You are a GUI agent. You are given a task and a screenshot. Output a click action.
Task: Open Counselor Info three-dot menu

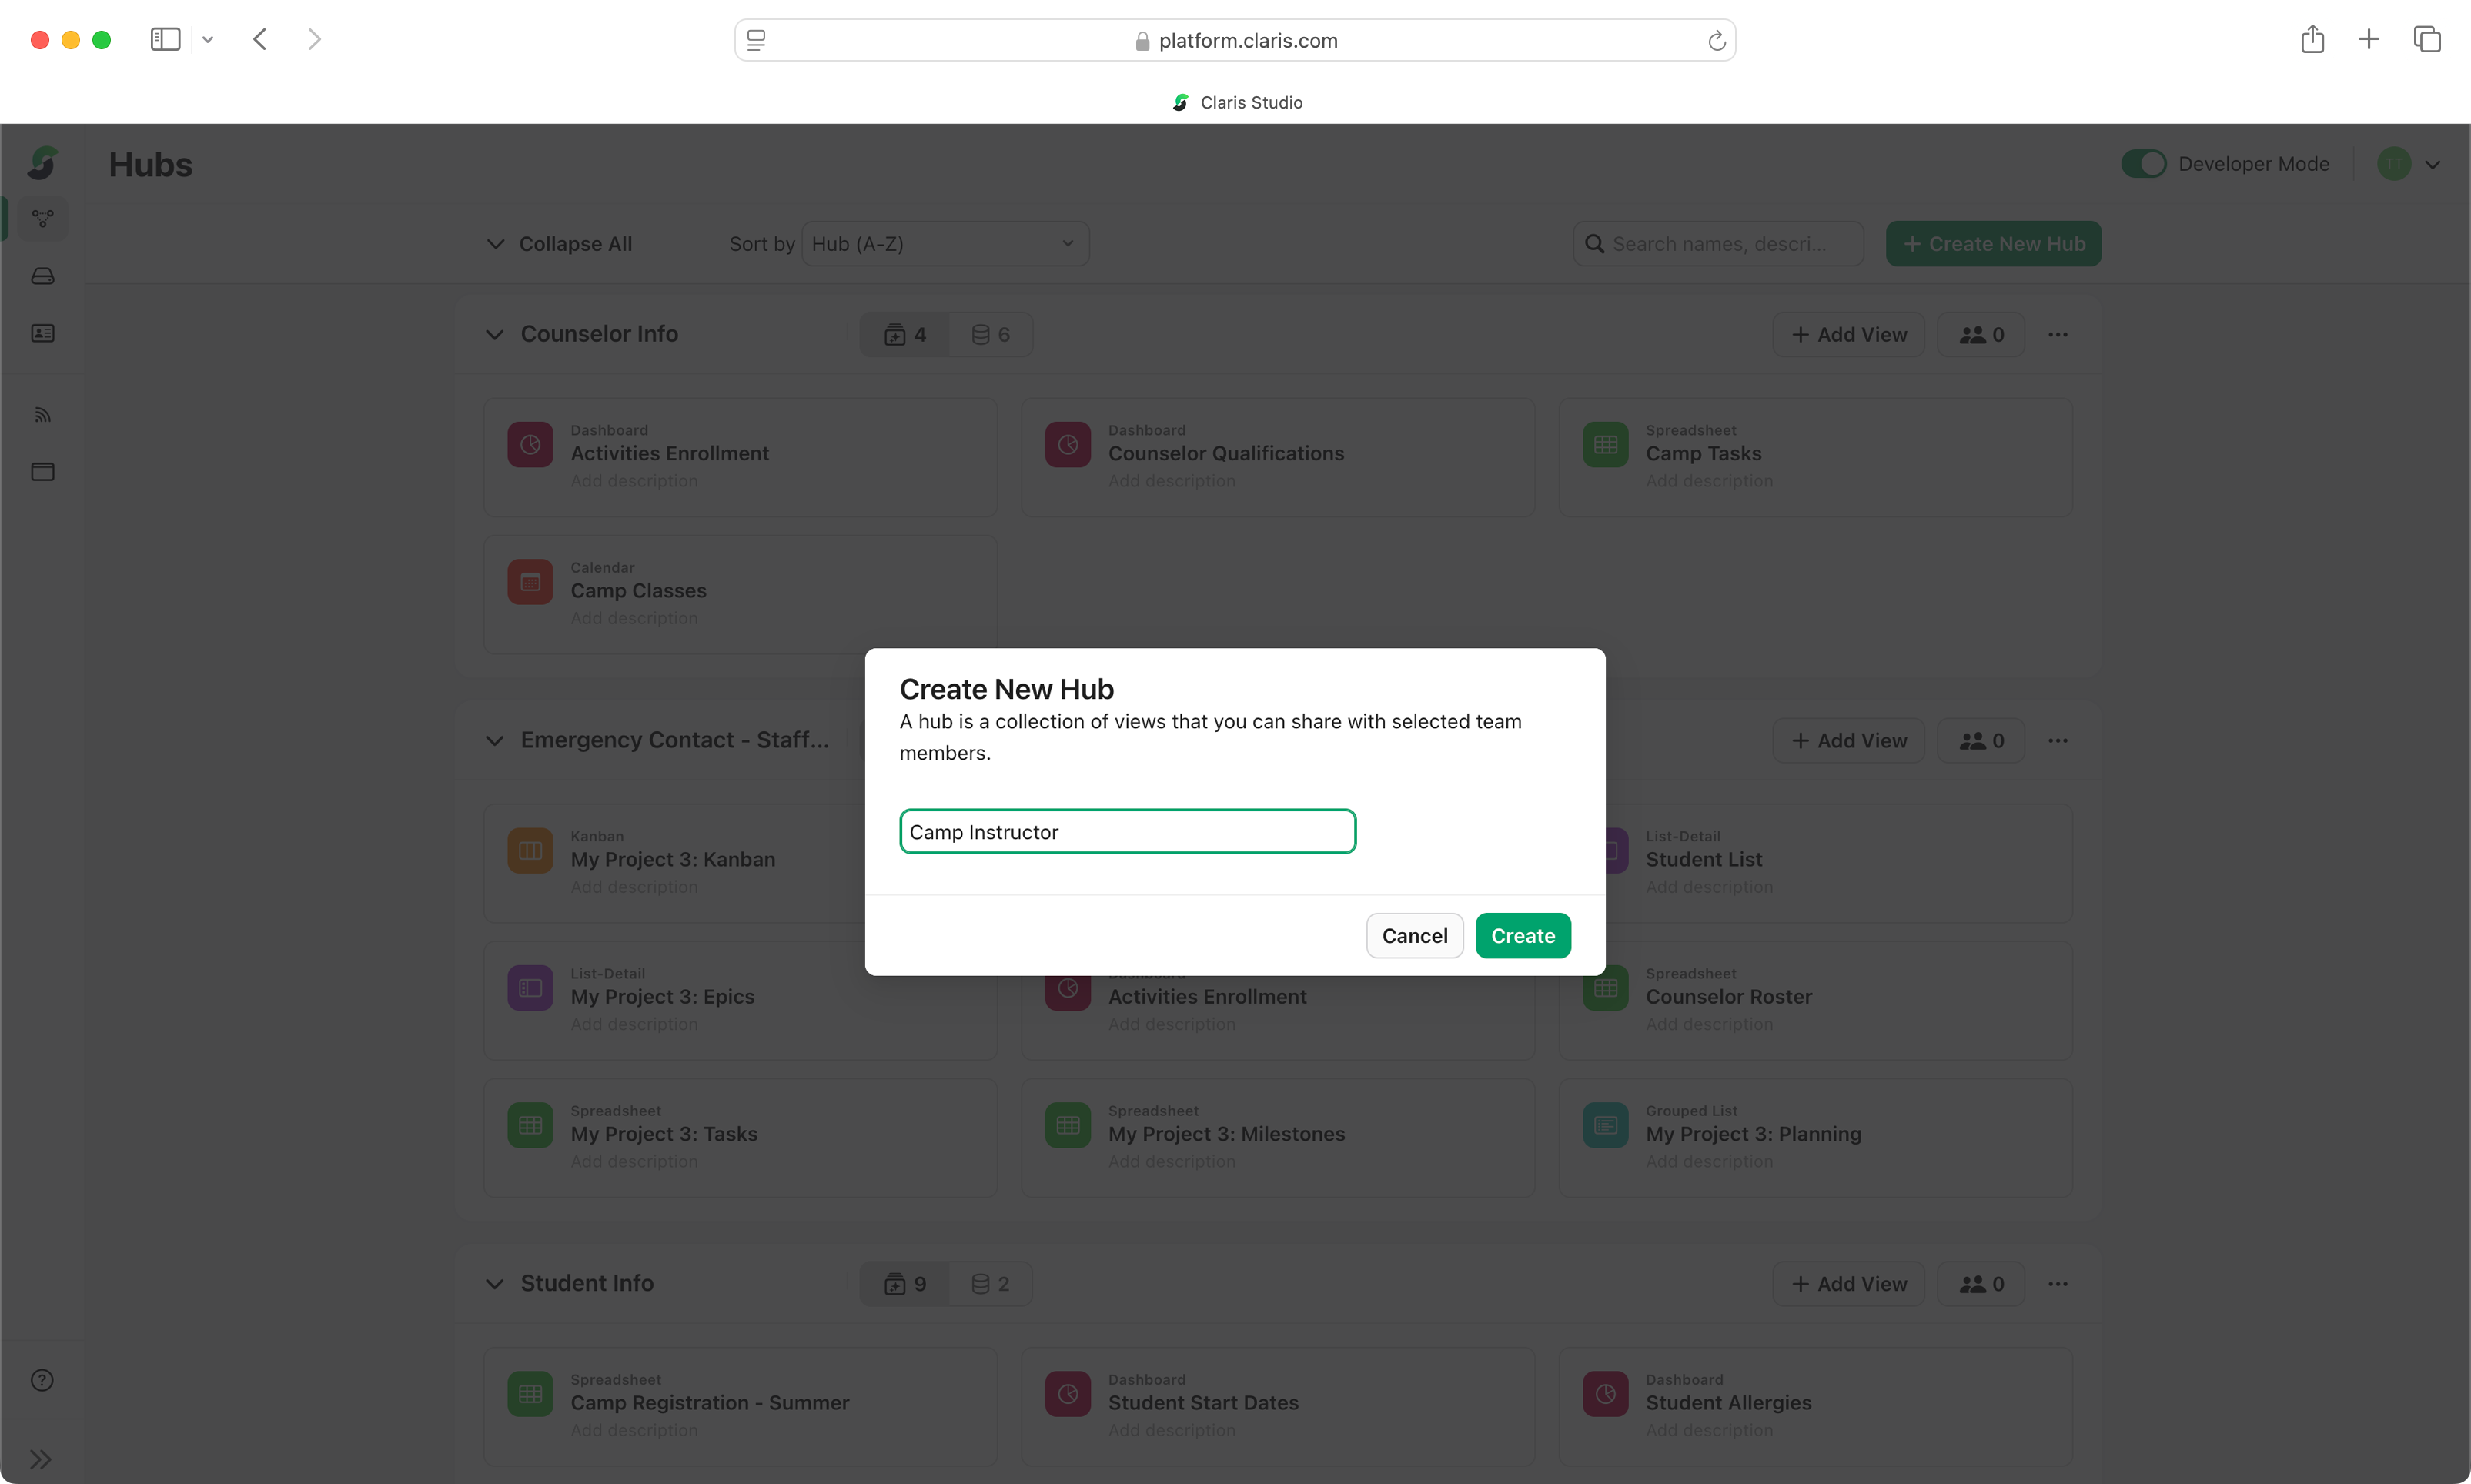click(2057, 334)
